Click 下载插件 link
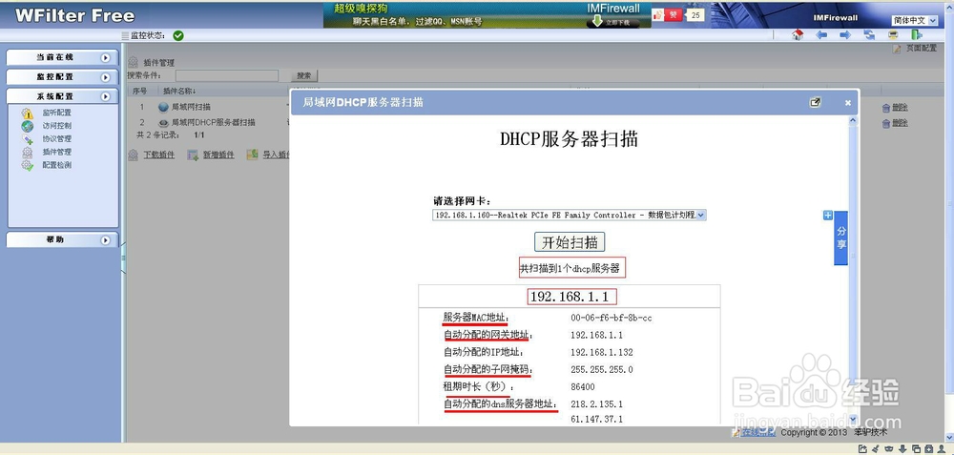The width and height of the screenshot is (954, 455). click(x=158, y=155)
